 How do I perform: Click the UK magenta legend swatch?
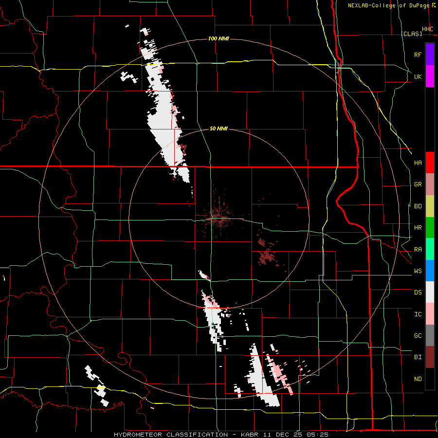(x=430, y=76)
